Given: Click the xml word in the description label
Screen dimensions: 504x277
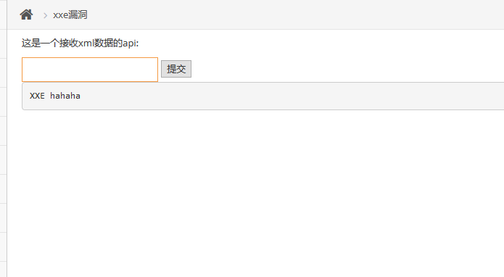Looking at the screenshot, I should tap(86, 43).
